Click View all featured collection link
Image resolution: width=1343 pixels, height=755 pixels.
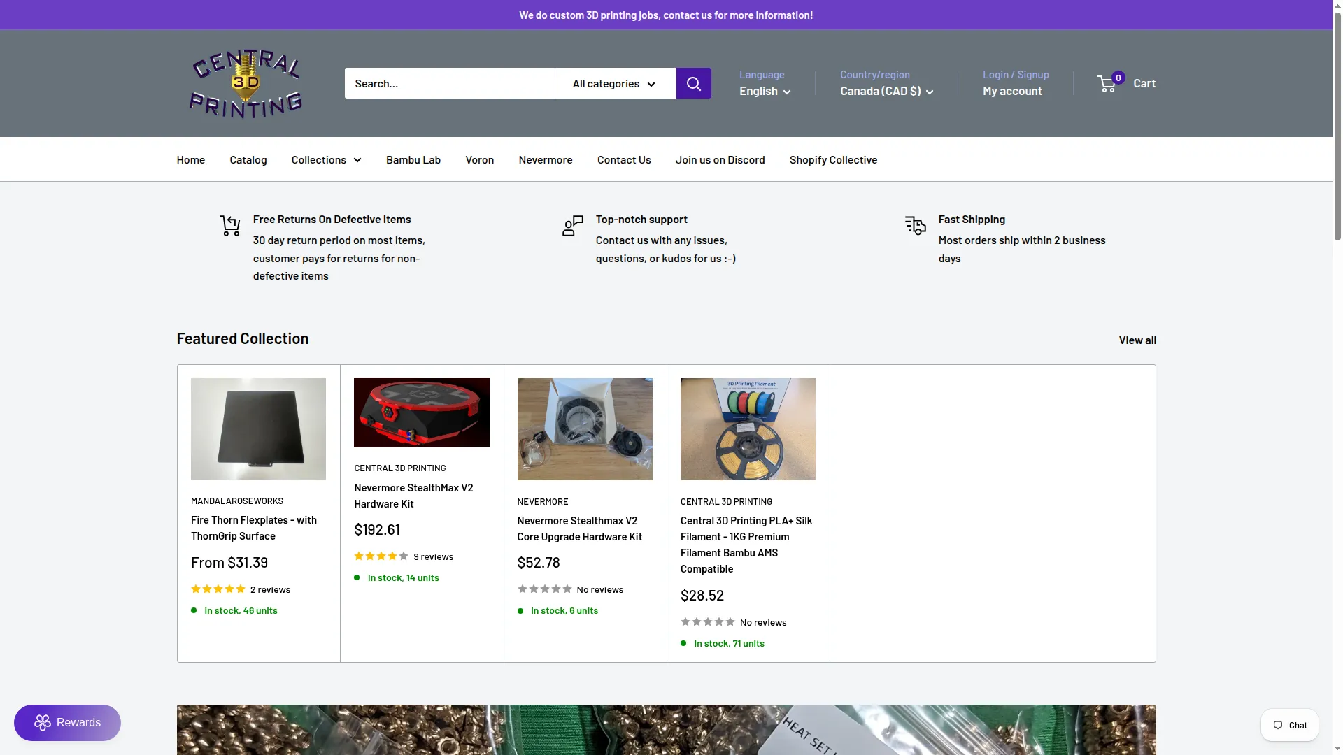pyautogui.click(x=1137, y=340)
